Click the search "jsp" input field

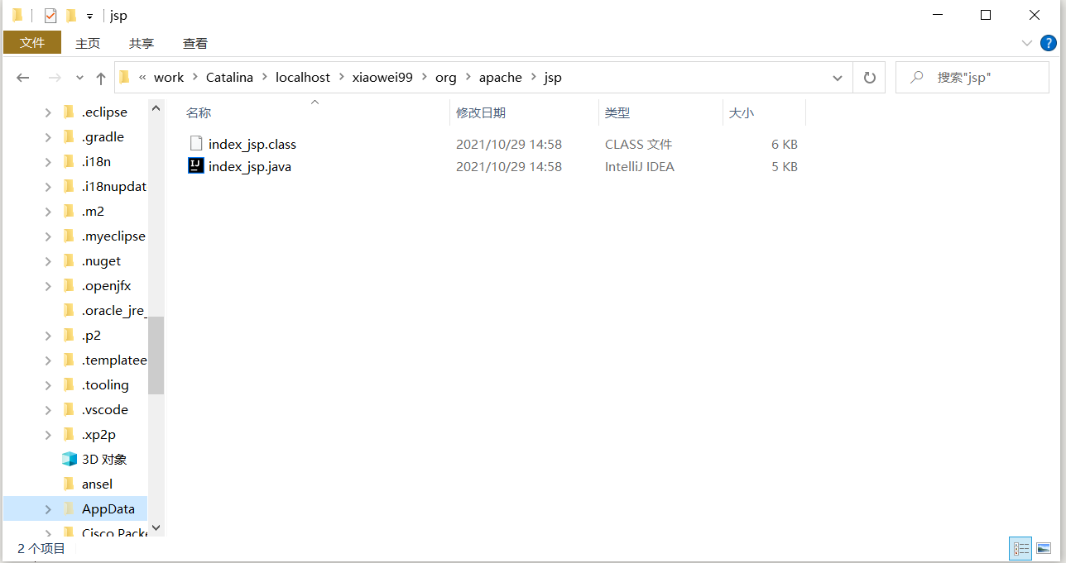click(972, 77)
